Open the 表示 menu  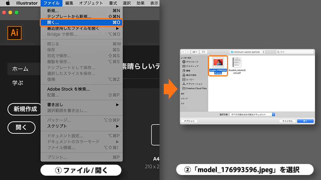(x=154, y=3)
